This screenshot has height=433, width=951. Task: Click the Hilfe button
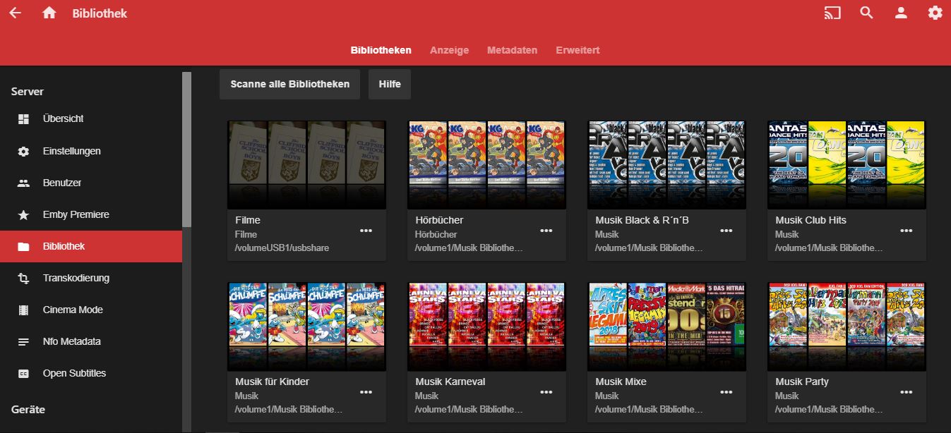tap(390, 84)
